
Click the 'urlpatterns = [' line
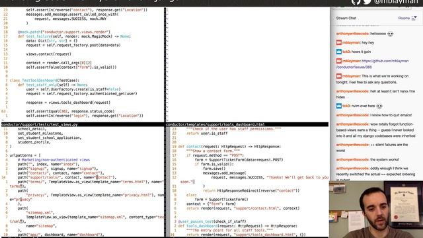25,155
